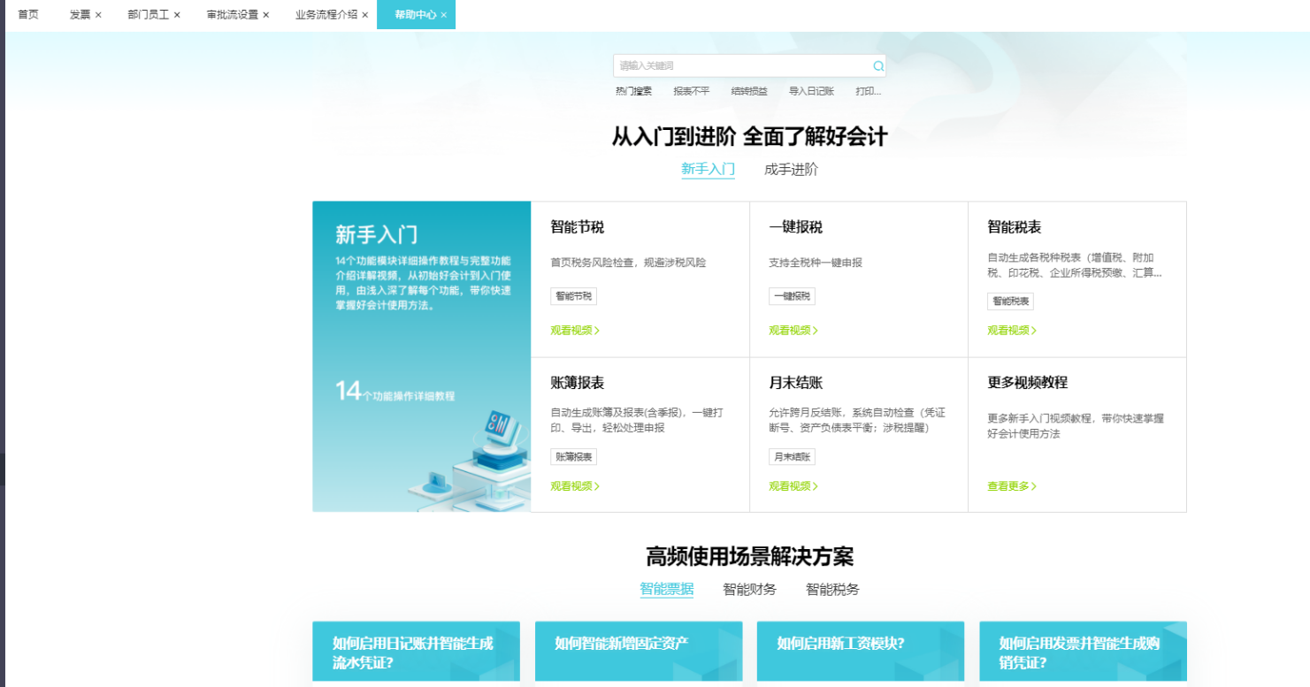Image resolution: width=1310 pixels, height=687 pixels.
Task: Close the 帮助中心 tab
Action: (444, 15)
